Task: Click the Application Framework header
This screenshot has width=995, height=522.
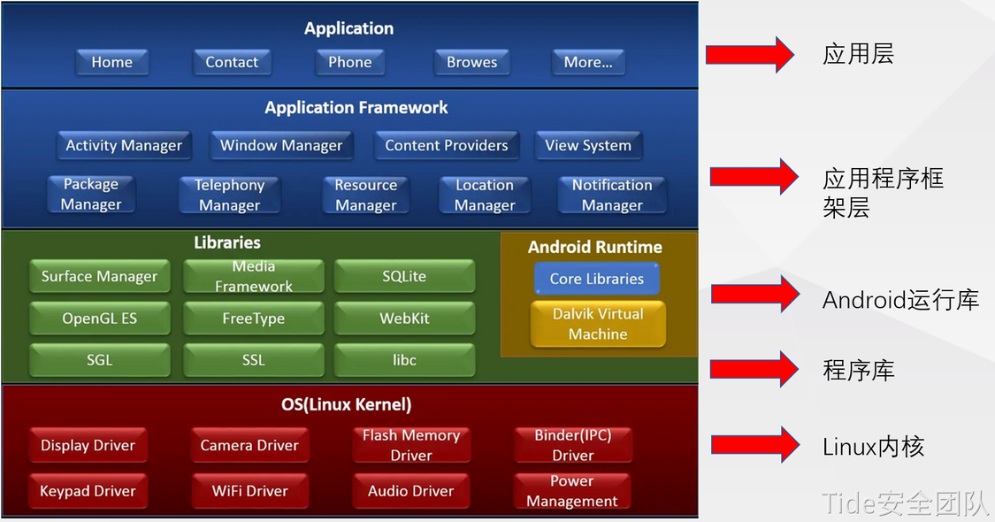Action: [x=356, y=107]
